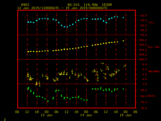Click the 815.0 pressure tick label
The image size is (161, 121).
tap(143, 45)
